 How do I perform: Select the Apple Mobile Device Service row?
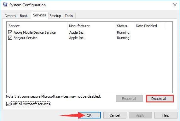90,32
